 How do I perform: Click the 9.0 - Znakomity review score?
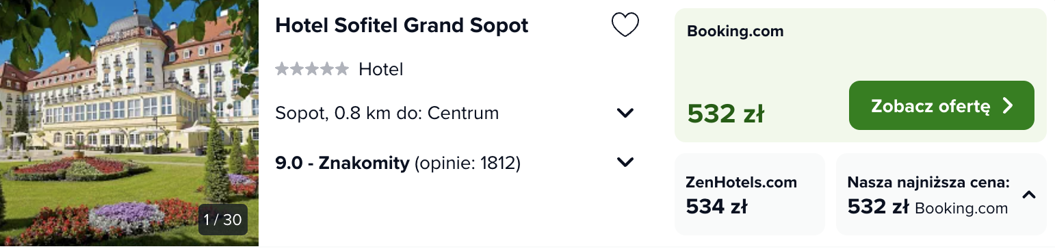pos(342,163)
